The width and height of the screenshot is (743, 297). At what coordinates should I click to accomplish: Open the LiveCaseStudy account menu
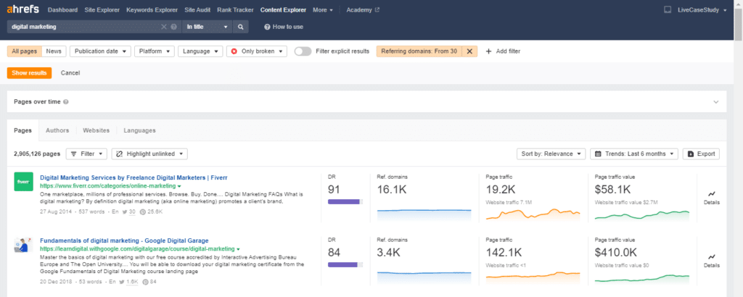[702, 9]
